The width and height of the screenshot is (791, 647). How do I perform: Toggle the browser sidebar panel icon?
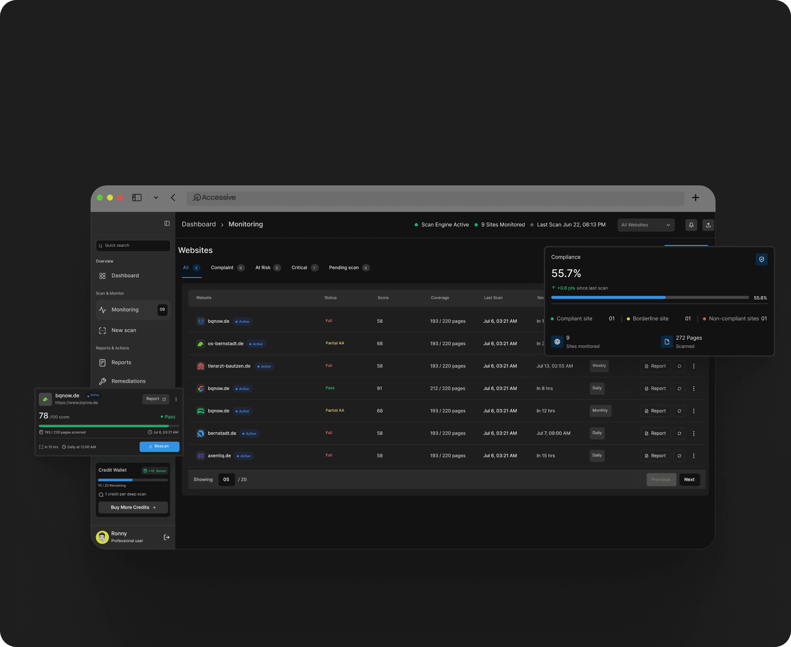click(137, 197)
